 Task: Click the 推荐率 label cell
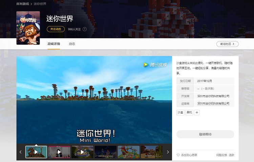pyautogui.click(x=185, y=88)
